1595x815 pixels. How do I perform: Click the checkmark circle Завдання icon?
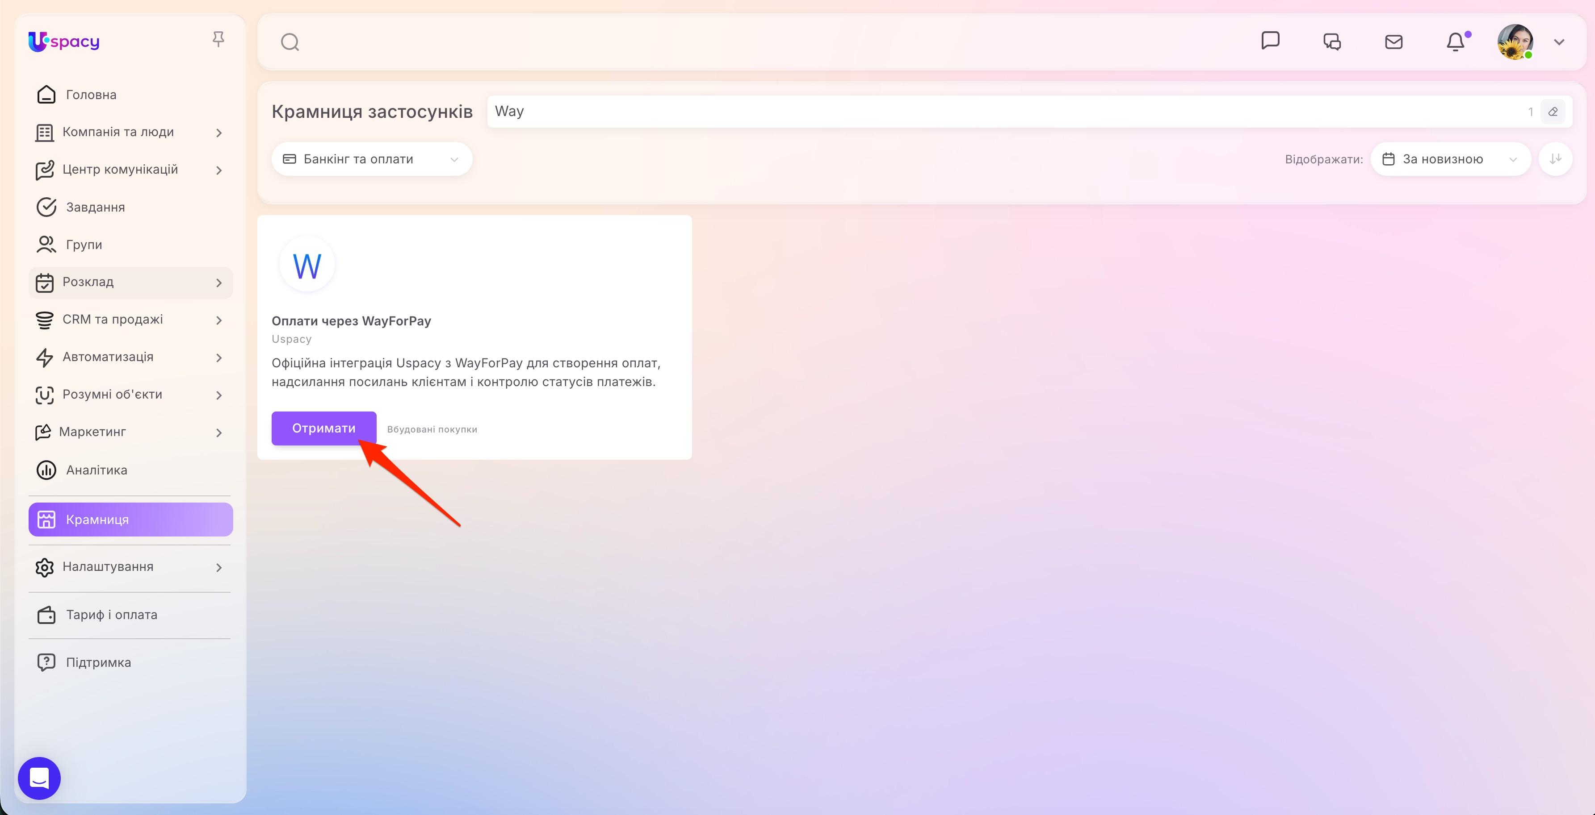point(46,207)
